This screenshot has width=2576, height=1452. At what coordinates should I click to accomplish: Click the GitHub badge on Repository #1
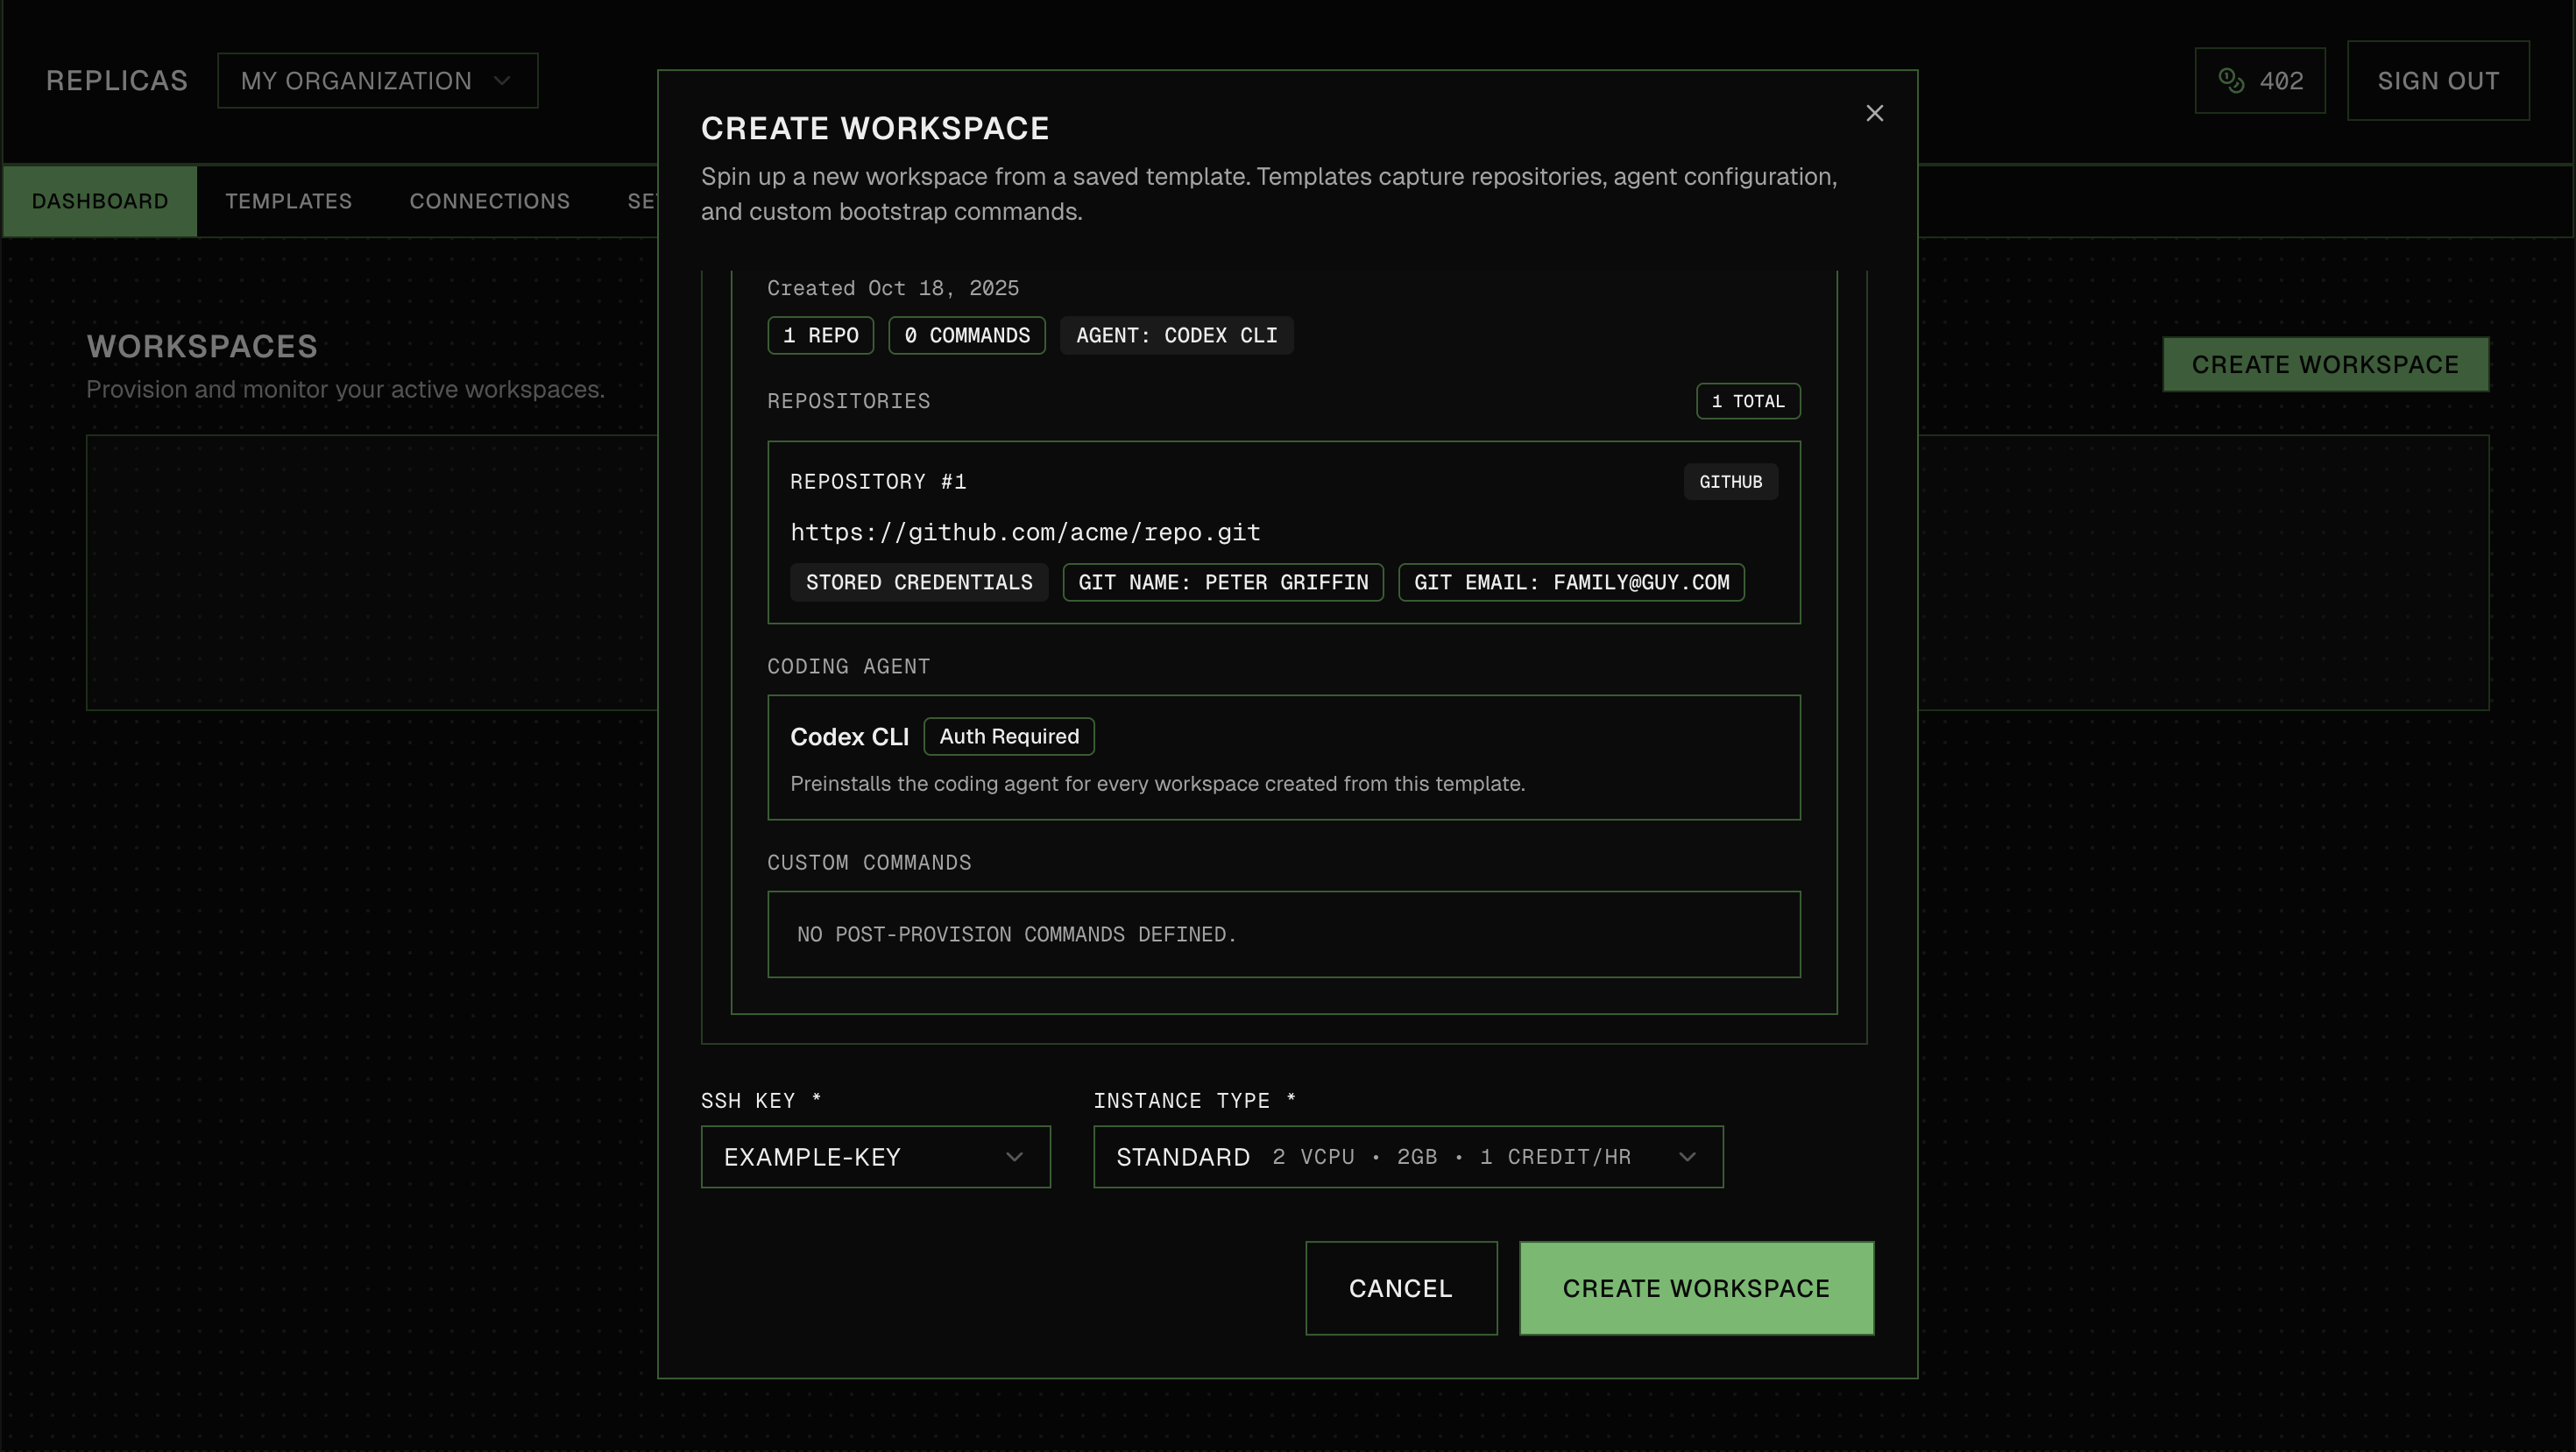click(1730, 482)
